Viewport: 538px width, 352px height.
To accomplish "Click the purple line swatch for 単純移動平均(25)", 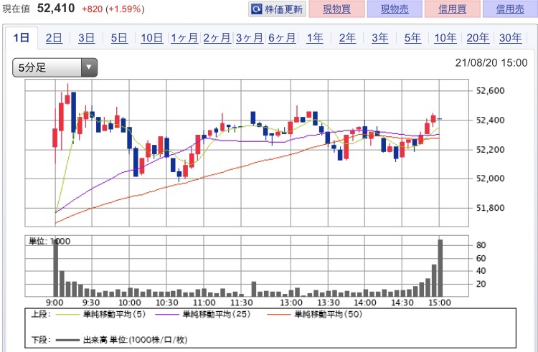I will click(x=167, y=314).
